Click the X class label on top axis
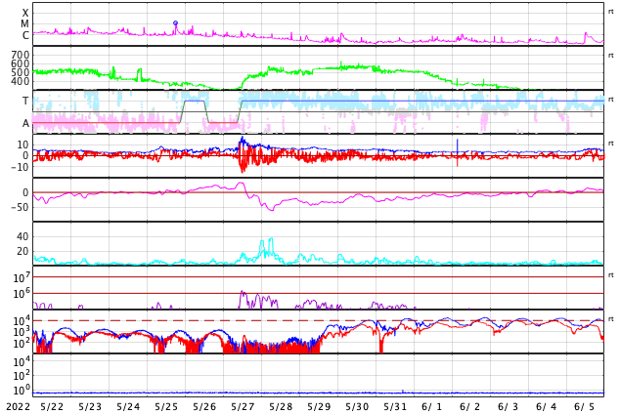The image size is (620, 414). (25, 14)
